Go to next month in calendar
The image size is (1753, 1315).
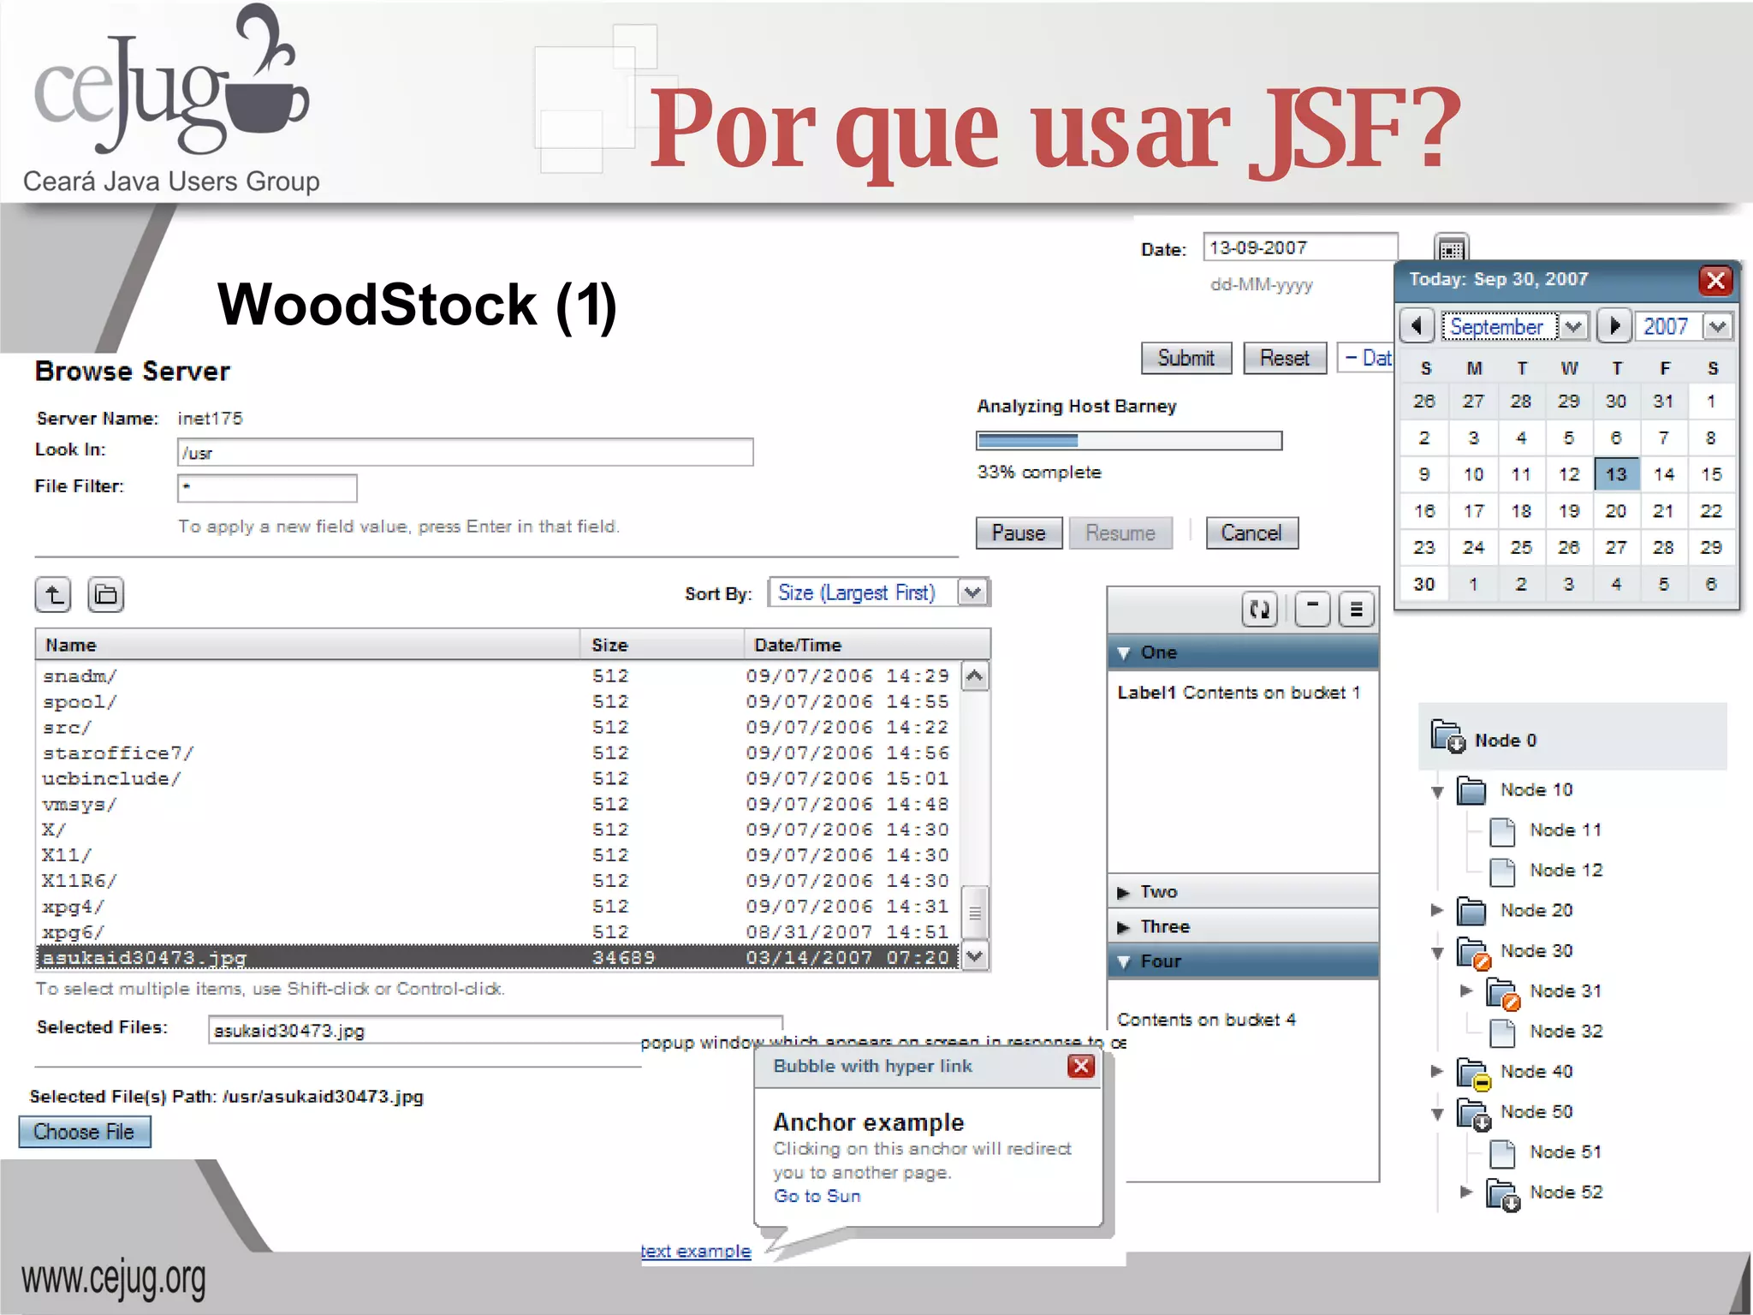tap(1614, 326)
